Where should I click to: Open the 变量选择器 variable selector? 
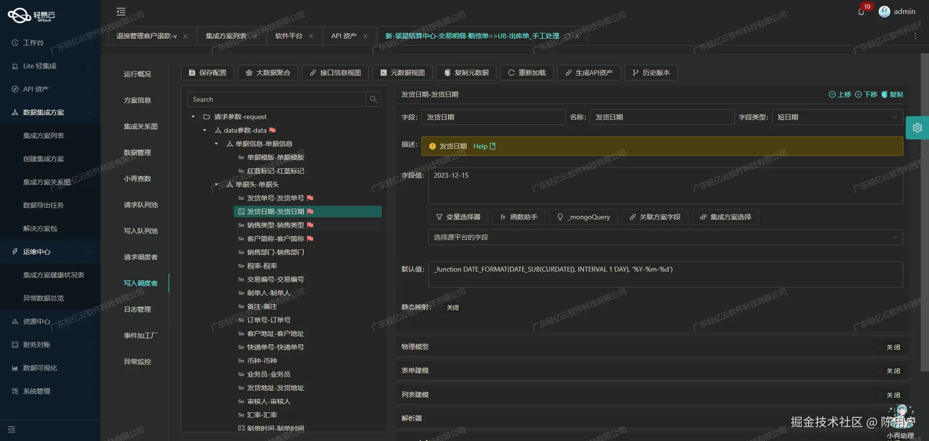point(458,217)
